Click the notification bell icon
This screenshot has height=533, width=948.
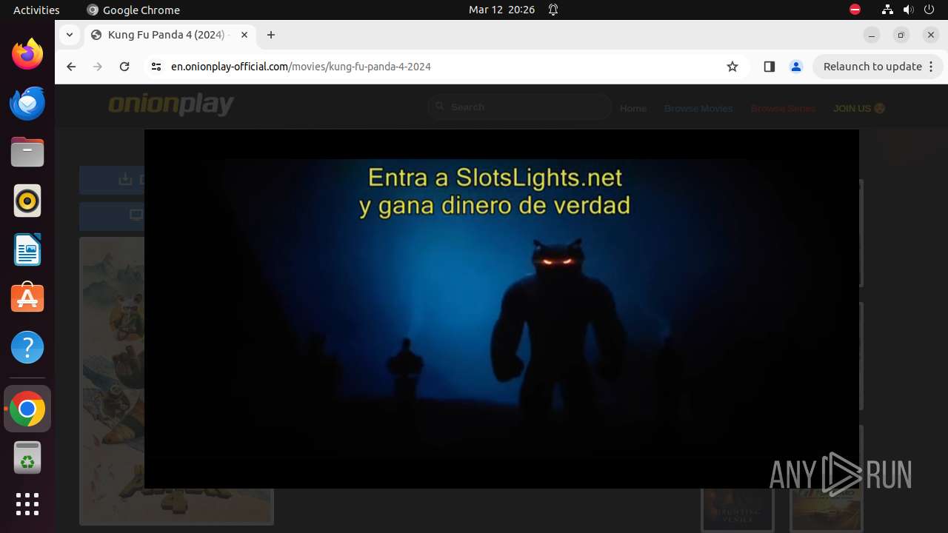point(553,10)
